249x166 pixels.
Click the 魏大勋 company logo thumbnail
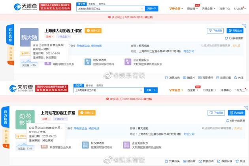[29, 37]
